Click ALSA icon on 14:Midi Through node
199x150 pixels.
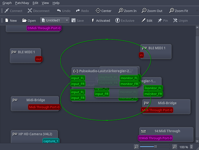[x=143, y=131]
